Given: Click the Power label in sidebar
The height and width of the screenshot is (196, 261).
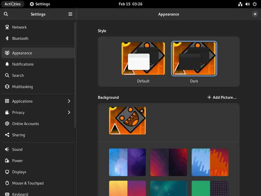Looking at the screenshot, I should tap(18, 161).
